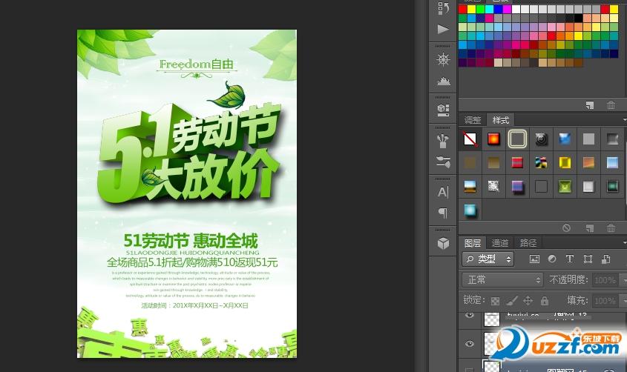Image resolution: width=627 pixels, height=372 pixels.
Task: Click the pure red color swatch
Action: [x=463, y=9]
